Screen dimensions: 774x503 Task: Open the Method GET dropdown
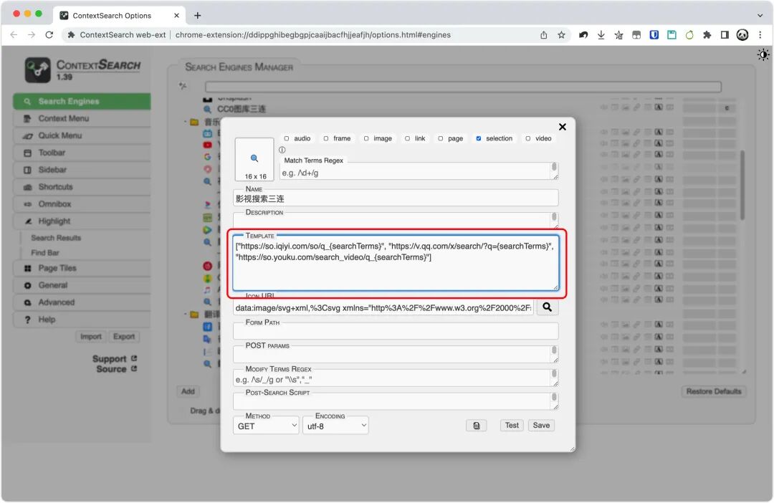pos(266,426)
